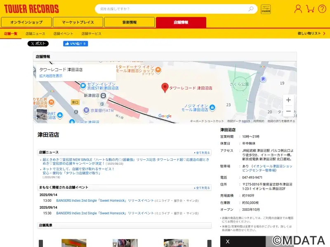Open the user account icon
The width and height of the screenshot is (330, 247).
coord(298,9)
